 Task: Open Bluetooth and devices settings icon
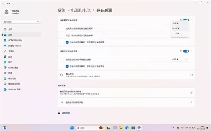coord(5,40)
